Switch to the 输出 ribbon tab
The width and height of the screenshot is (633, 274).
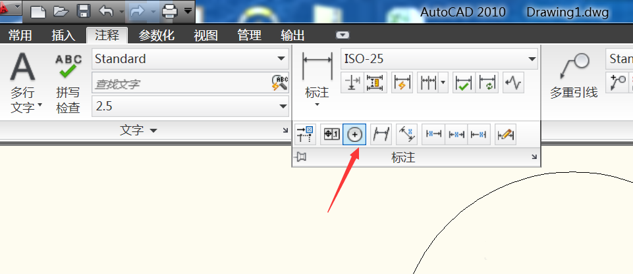pos(292,35)
